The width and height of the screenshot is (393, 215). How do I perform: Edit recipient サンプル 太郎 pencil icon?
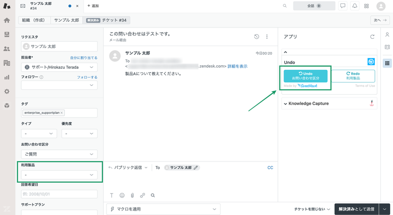pos(196,168)
